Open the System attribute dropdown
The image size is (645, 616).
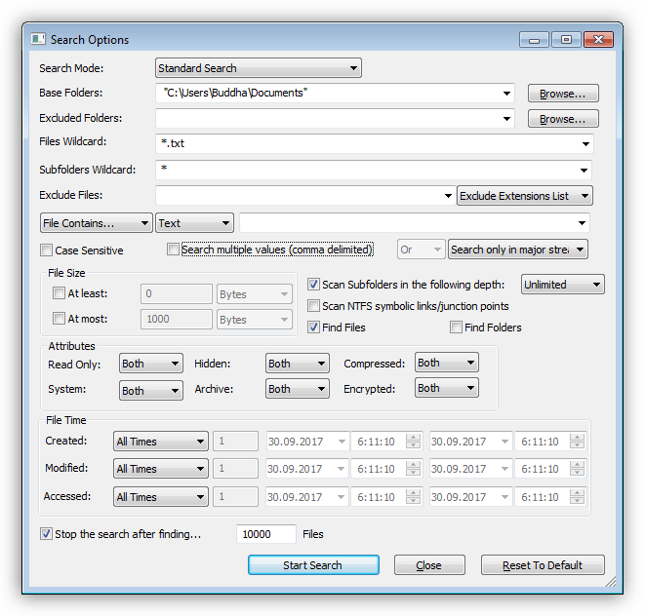151,391
